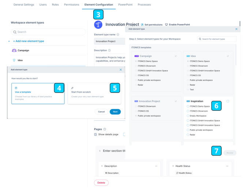Viewport: 245px width, 192px height.
Task: Select the Element Configuration tab
Action: tap(99, 5)
